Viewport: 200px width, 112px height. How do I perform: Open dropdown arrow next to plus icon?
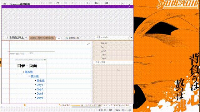coord(76,3)
